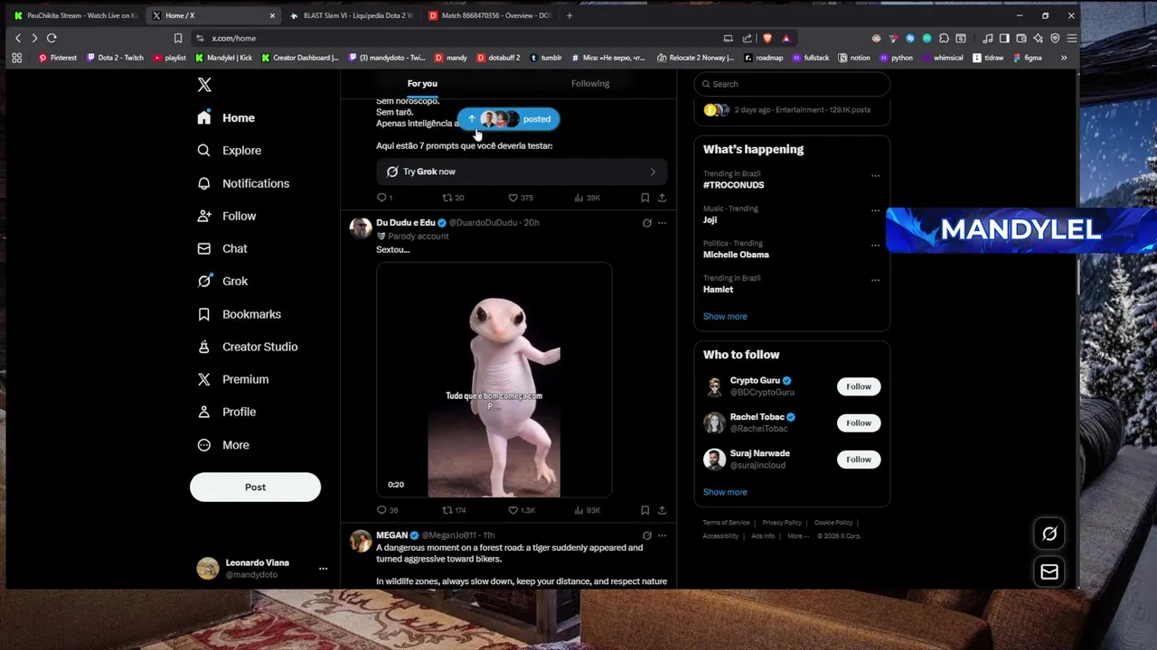Open the #TROCONUDS trending topic
The width and height of the screenshot is (1157, 650).
point(733,185)
